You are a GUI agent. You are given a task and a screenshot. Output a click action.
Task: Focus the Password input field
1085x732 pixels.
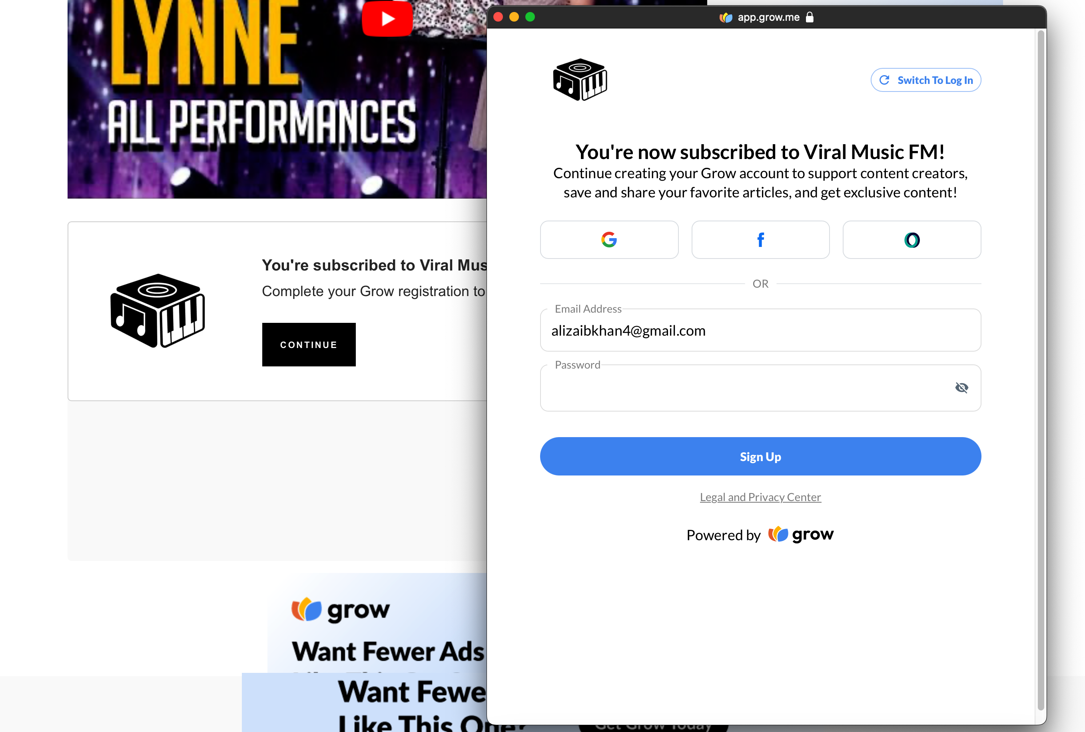(x=760, y=388)
